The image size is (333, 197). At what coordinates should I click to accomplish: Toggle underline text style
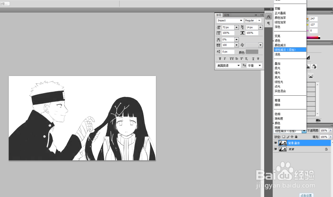pyautogui.click(x=253, y=59)
